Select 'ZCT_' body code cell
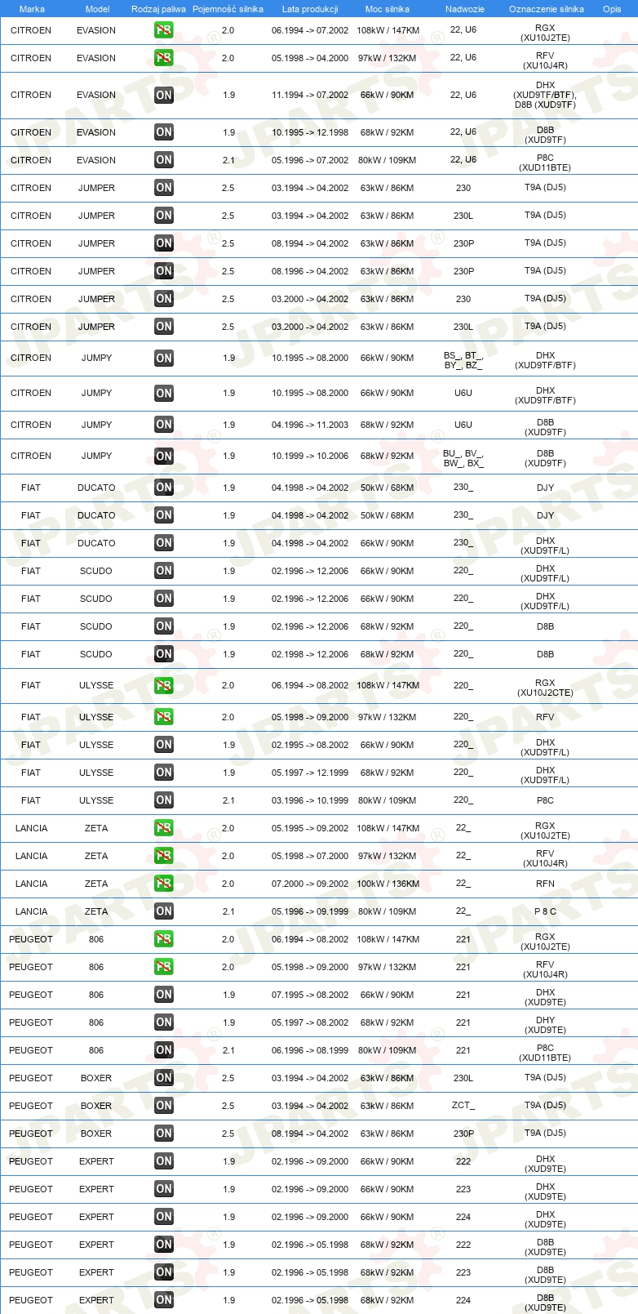This screenshot has height=1314, width=638. pyautogui.click(x=463, y=1105)
